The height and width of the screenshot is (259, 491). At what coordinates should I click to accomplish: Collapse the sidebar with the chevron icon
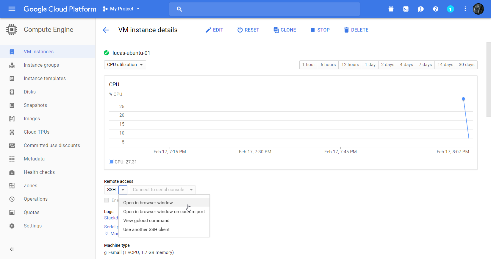coord(12,249)
